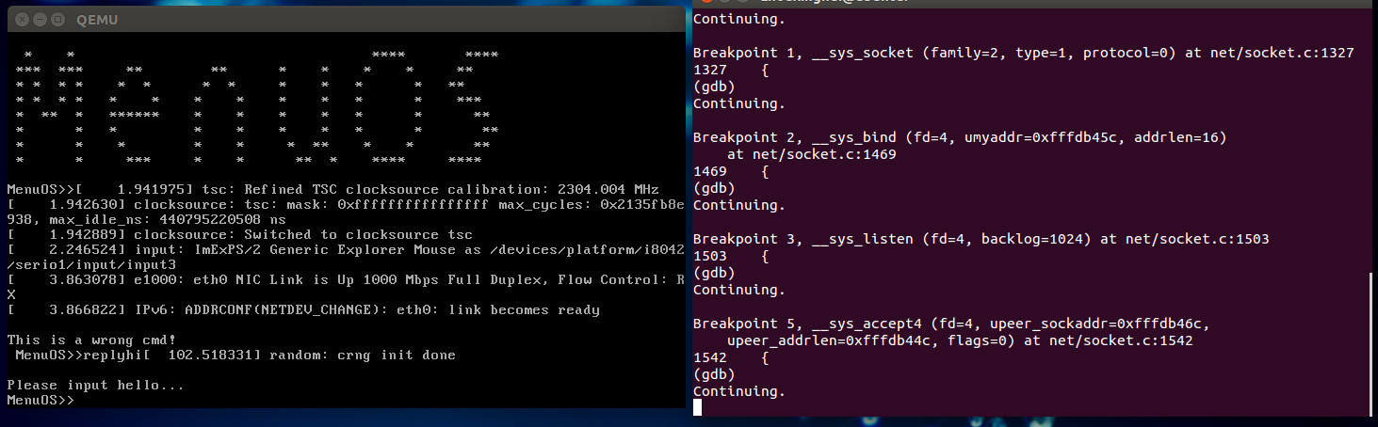The image size is (1378, 427).
Task: Click the "This is a wrong cmd!" message
Action: [78, 339]
